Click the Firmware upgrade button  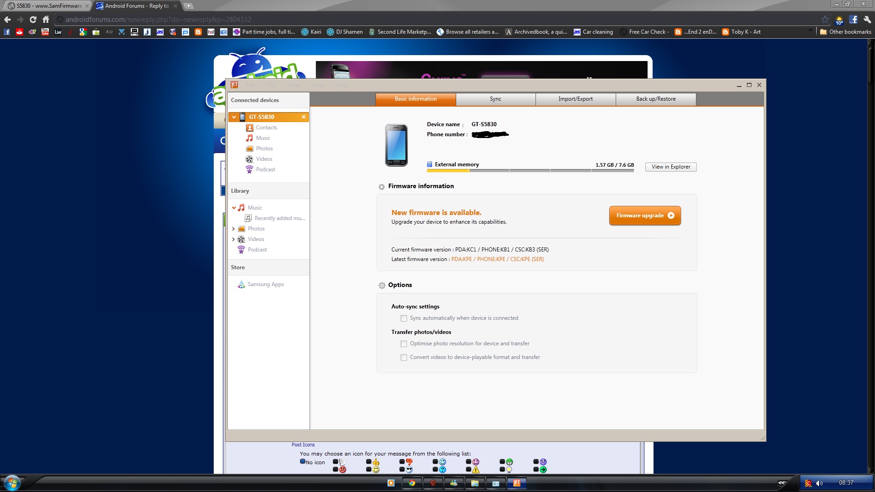(x=644, y=215)
